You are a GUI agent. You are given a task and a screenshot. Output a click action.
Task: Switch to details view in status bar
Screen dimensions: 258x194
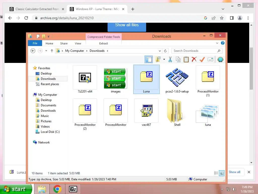click(x=216, y=173)
